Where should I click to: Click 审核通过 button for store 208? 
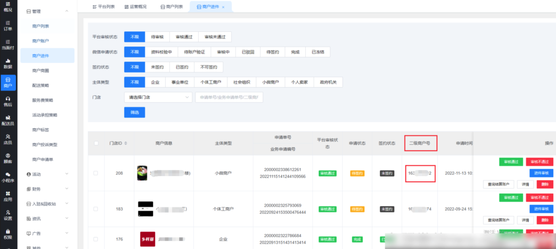[511, 162]
